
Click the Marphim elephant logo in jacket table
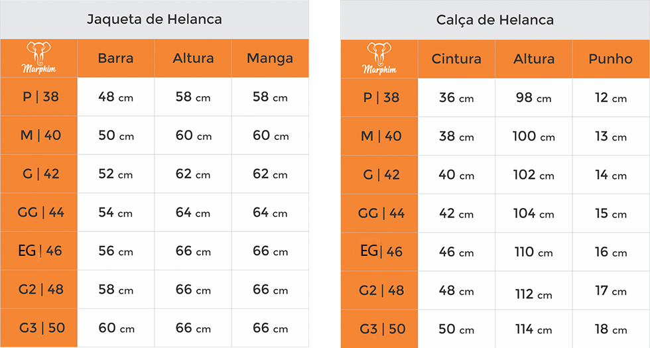pos(38,58)
